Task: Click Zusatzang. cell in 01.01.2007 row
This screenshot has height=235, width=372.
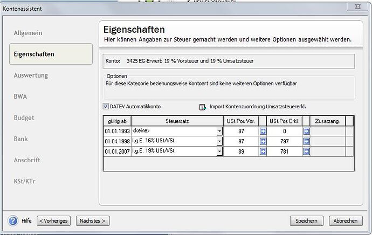Action: click(328, 151)
